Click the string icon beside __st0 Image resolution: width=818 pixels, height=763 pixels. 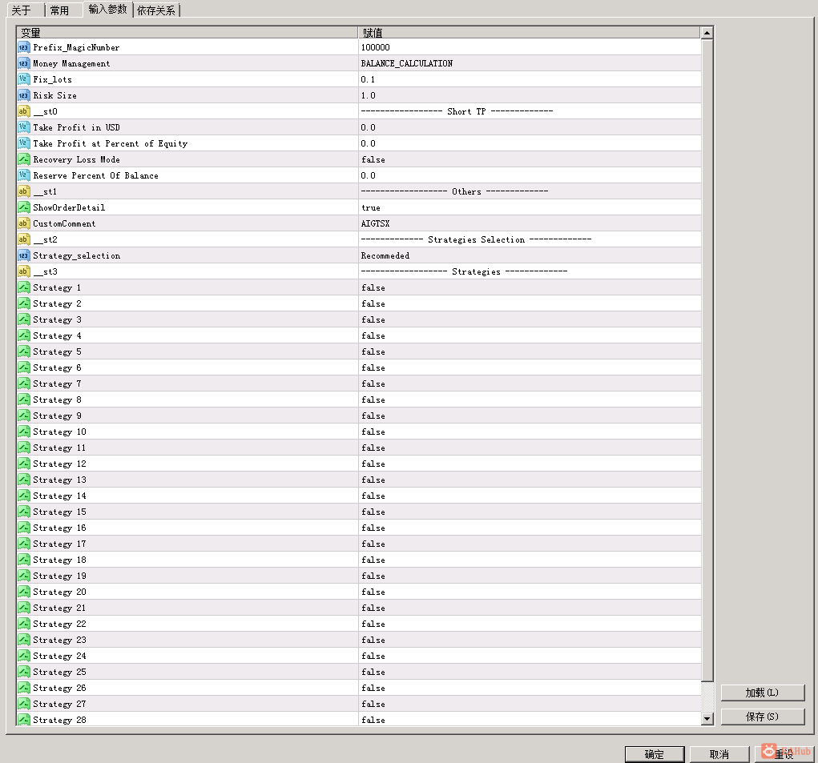24,111
